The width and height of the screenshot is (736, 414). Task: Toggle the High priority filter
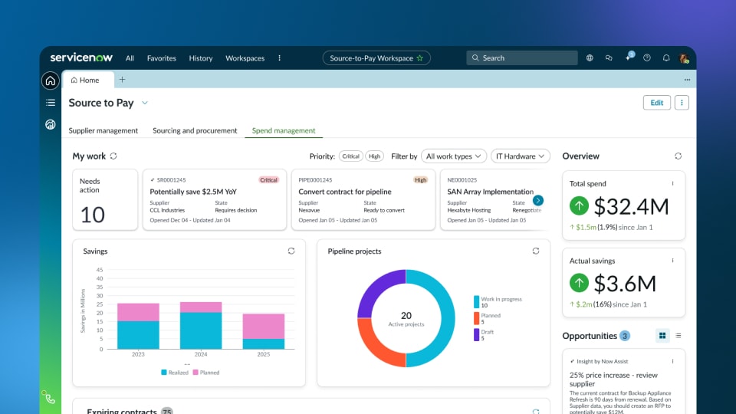point(374,156)
